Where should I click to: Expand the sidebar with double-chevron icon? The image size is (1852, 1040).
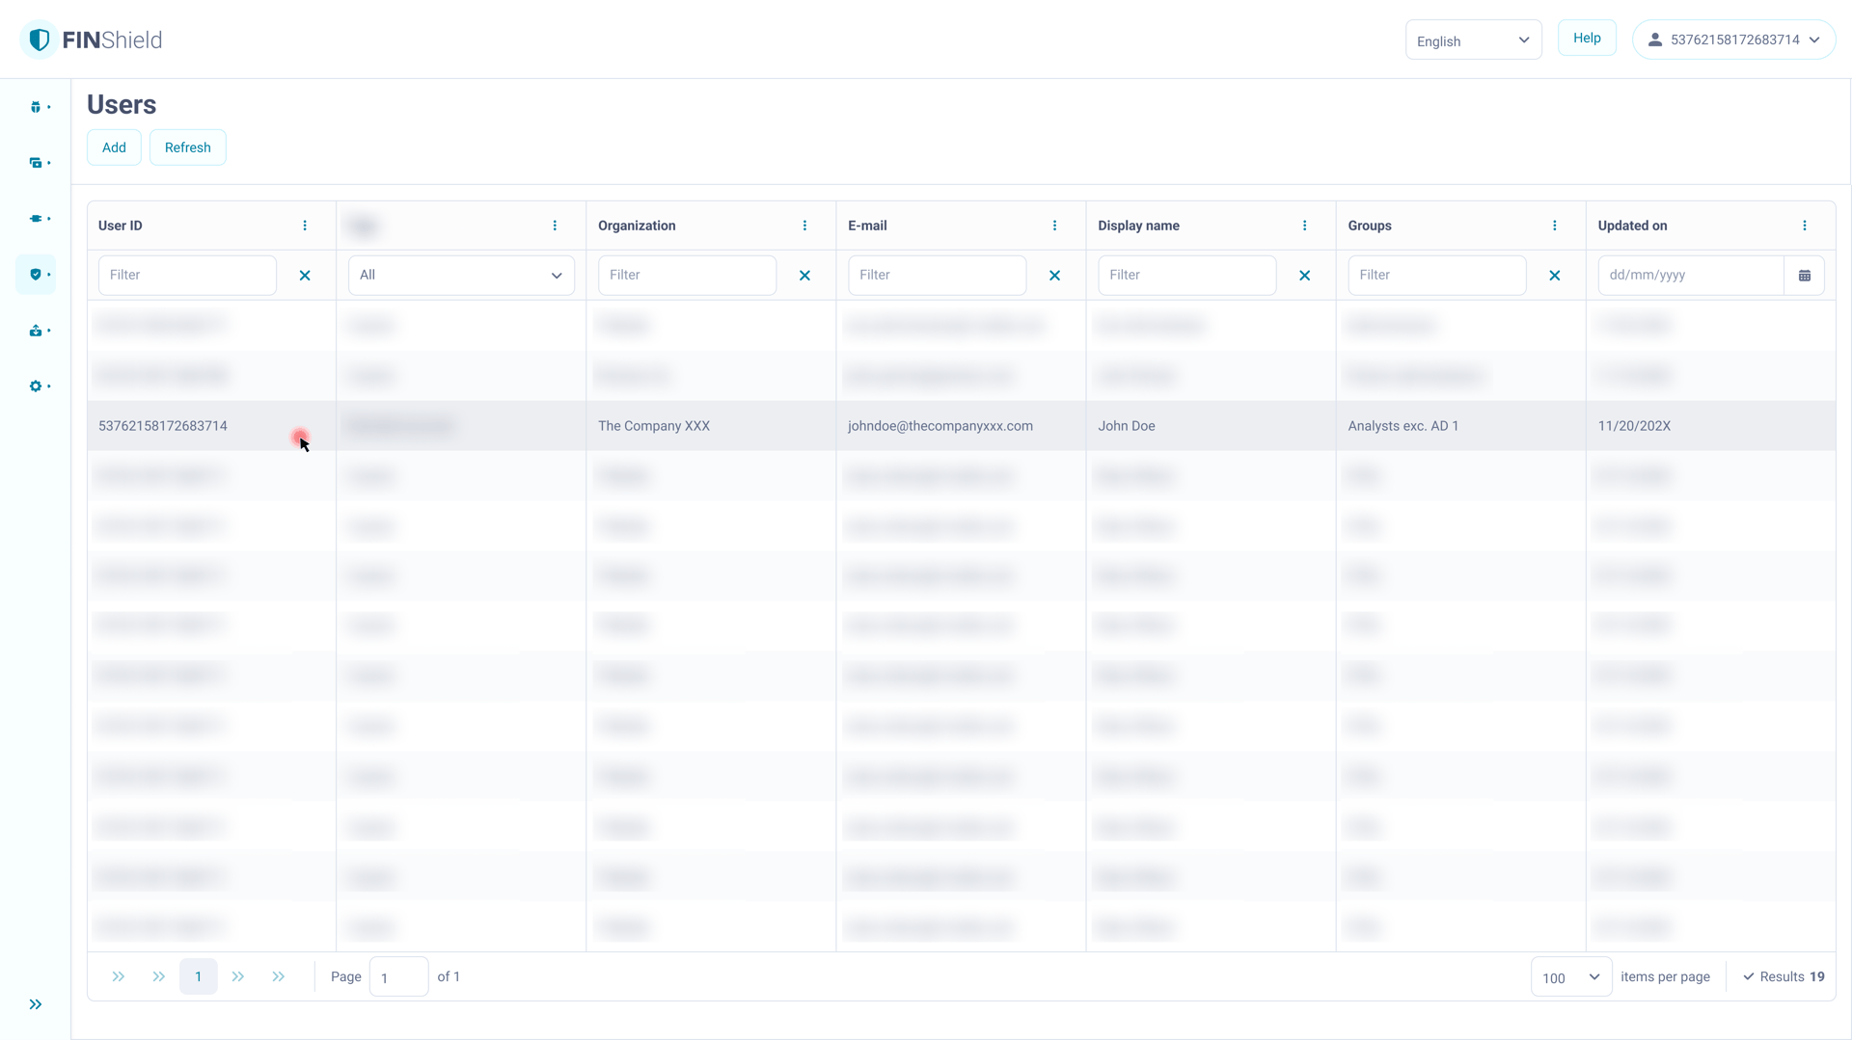coord(36,1004)
